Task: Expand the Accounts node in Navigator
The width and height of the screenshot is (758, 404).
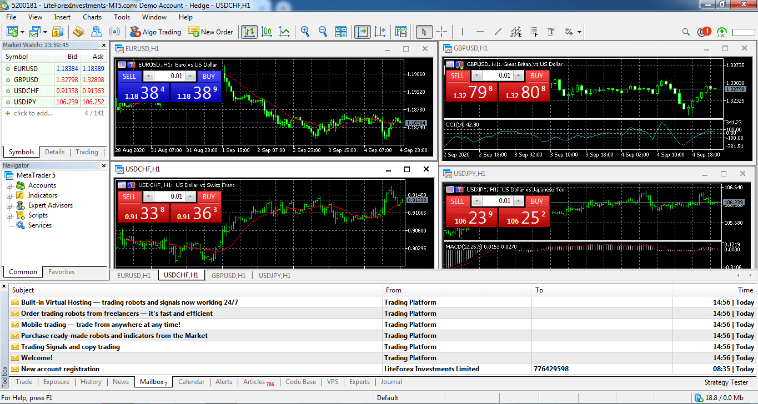Action: coord(9,185)
